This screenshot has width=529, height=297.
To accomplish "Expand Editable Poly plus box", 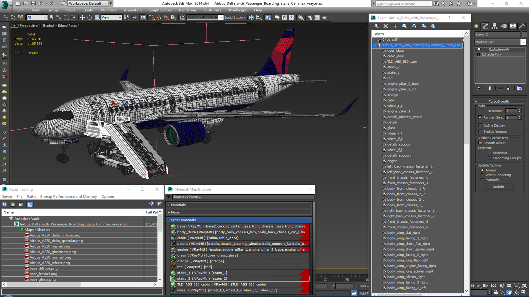I will pyautogui.click(x=479, y=54).
